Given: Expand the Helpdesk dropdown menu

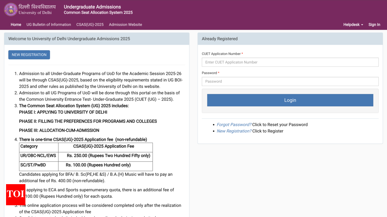Looking at the screenshot, I should click(x=353, y=25).
